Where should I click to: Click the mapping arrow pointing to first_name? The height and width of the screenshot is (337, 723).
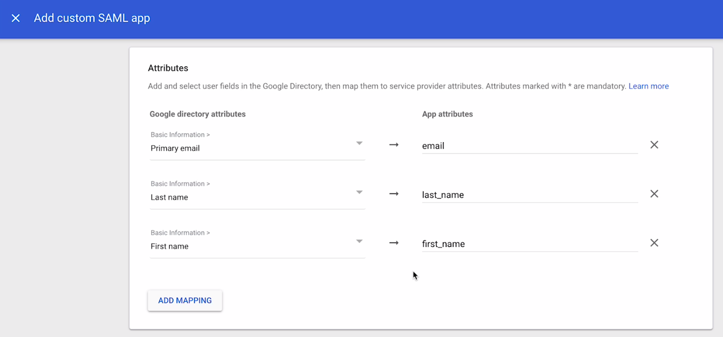pos(394,243)
